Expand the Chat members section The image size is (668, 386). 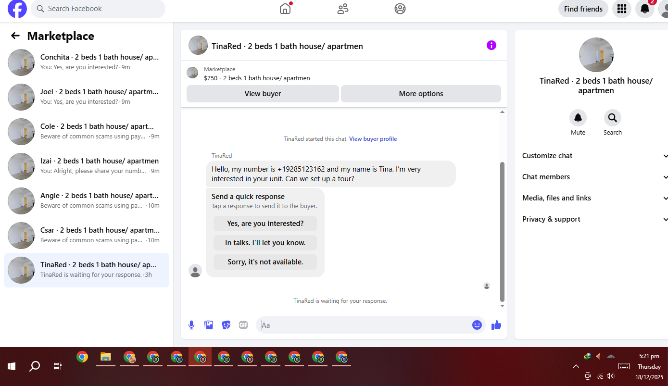tap(595, 177)
